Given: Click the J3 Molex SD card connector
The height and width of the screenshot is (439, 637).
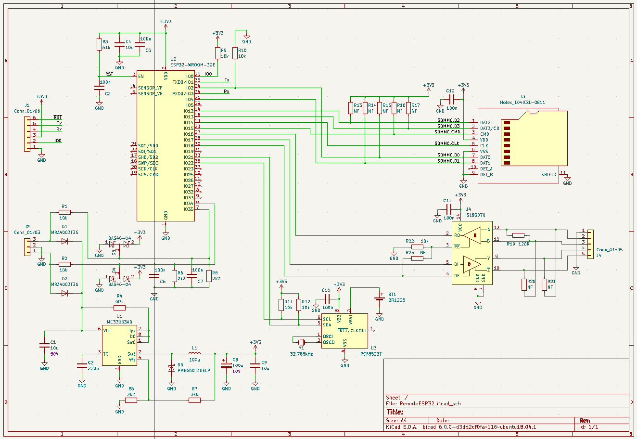Looking at the screenshot, I should tap(522, 143).
